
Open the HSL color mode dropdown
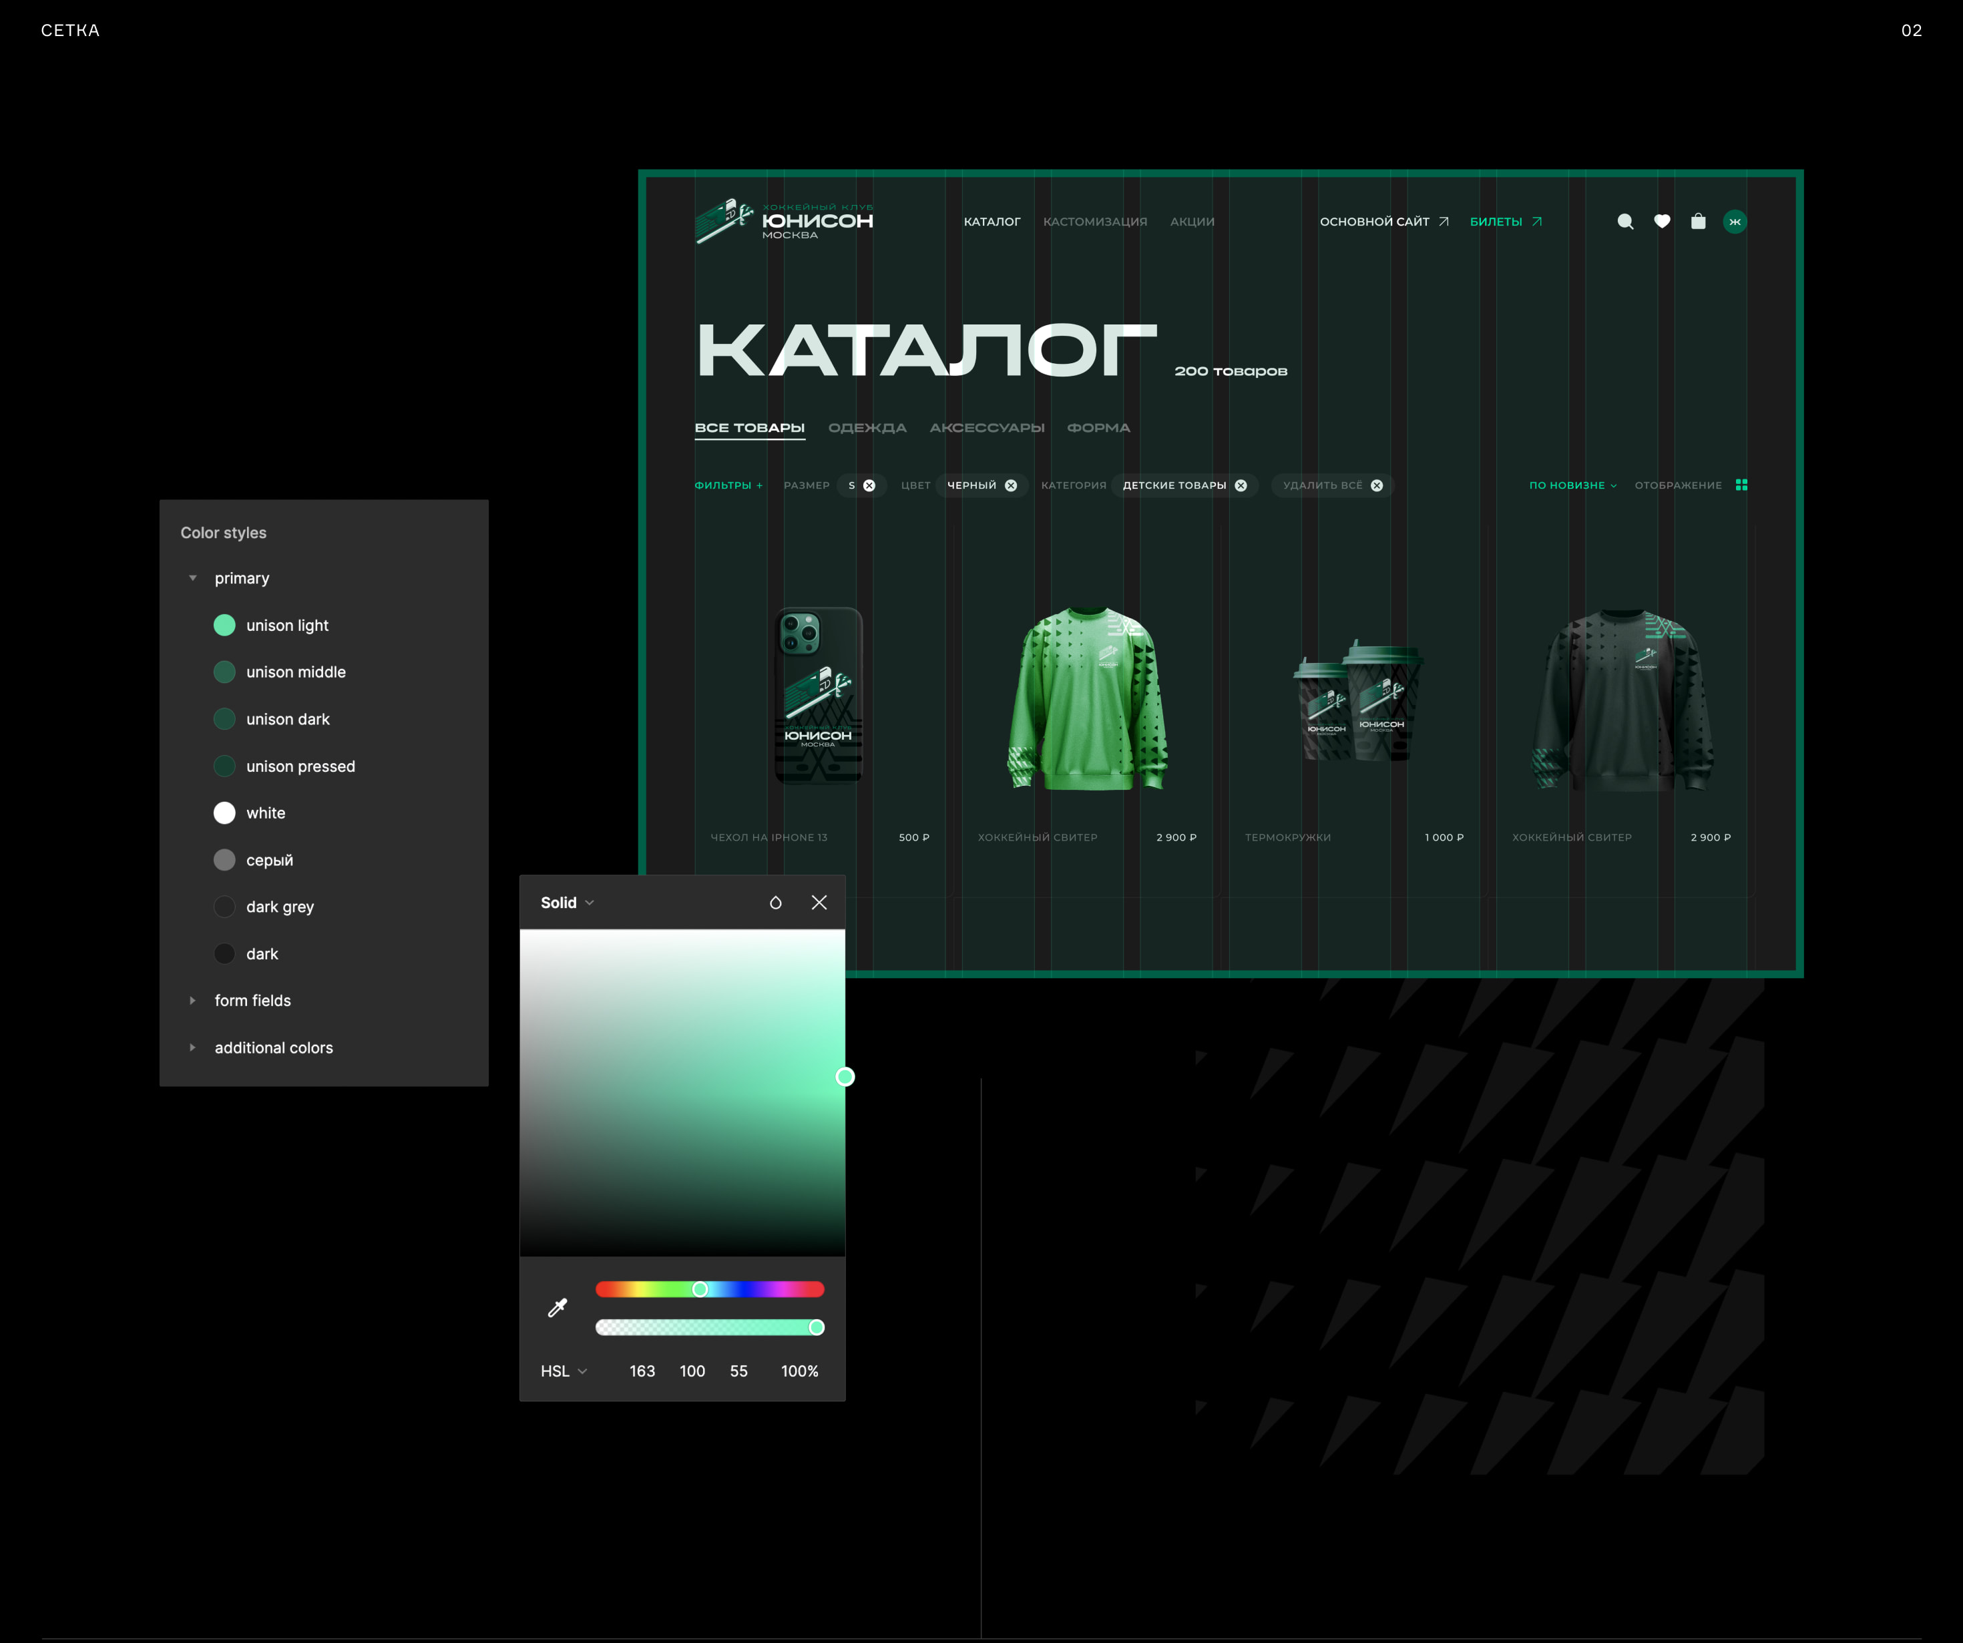564,1371
